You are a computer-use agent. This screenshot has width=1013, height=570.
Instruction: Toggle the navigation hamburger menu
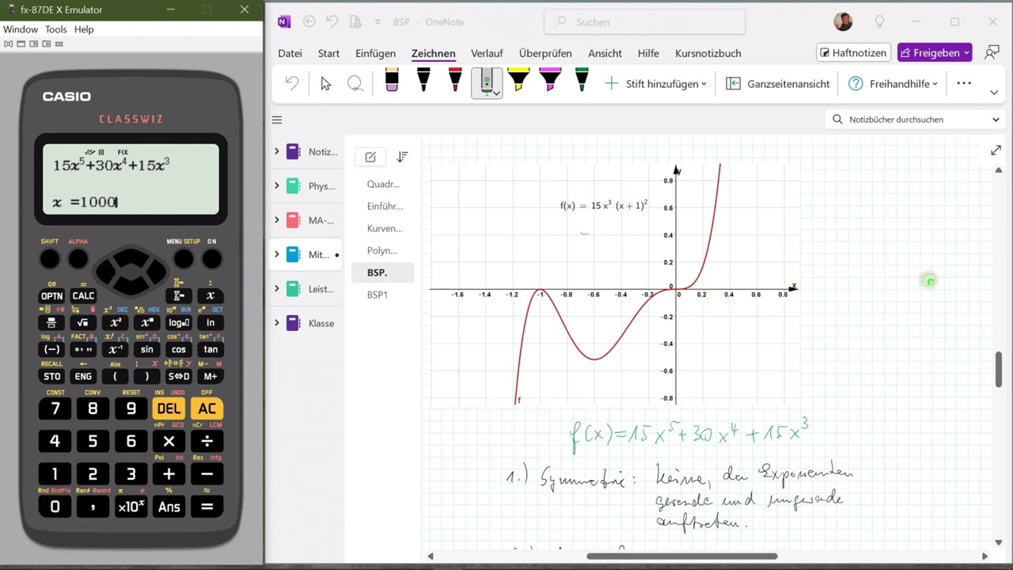[277, 120]
